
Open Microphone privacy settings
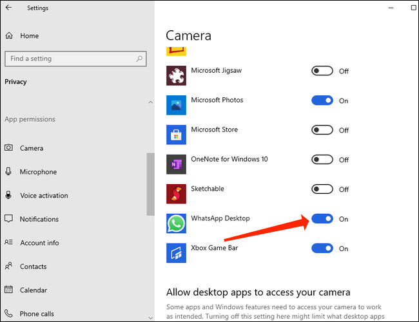37,172
